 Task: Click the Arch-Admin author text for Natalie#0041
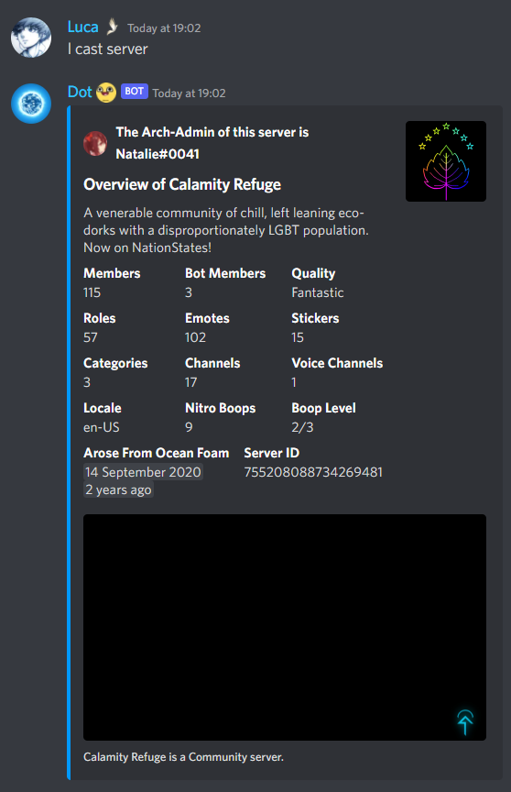click(x=212, y=143)
